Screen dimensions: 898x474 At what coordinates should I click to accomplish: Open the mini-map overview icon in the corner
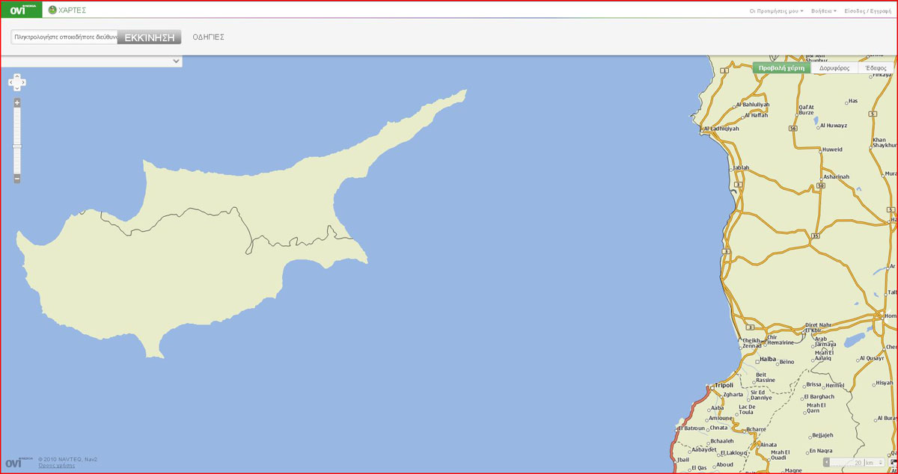894,462
